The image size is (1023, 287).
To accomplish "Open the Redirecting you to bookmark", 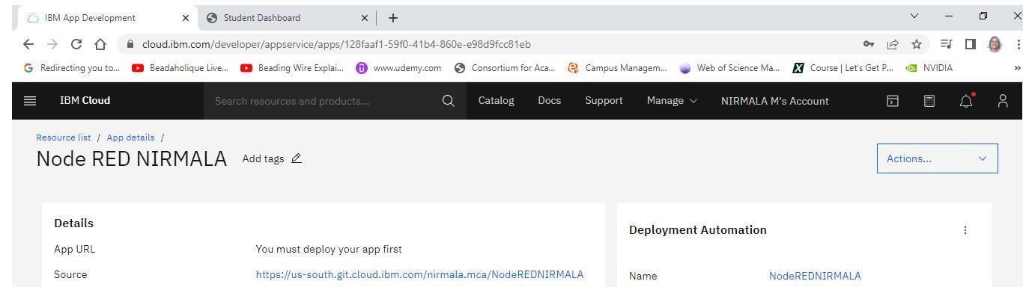I will [x=72, y=68].
